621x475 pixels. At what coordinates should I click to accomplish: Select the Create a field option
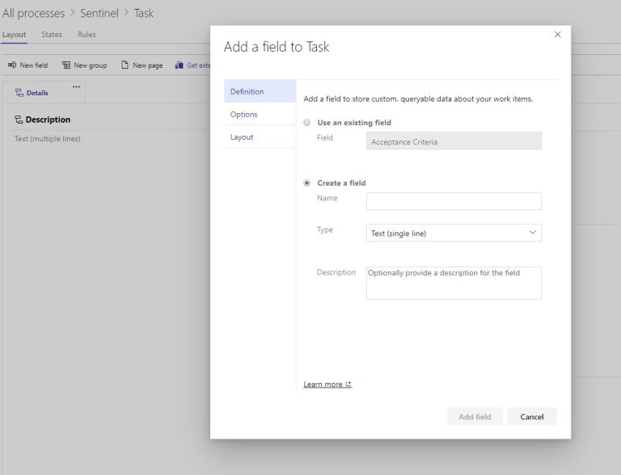(x=306, y=183)
